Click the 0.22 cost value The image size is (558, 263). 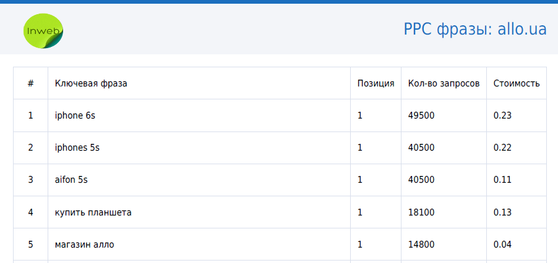click(502, 148)
